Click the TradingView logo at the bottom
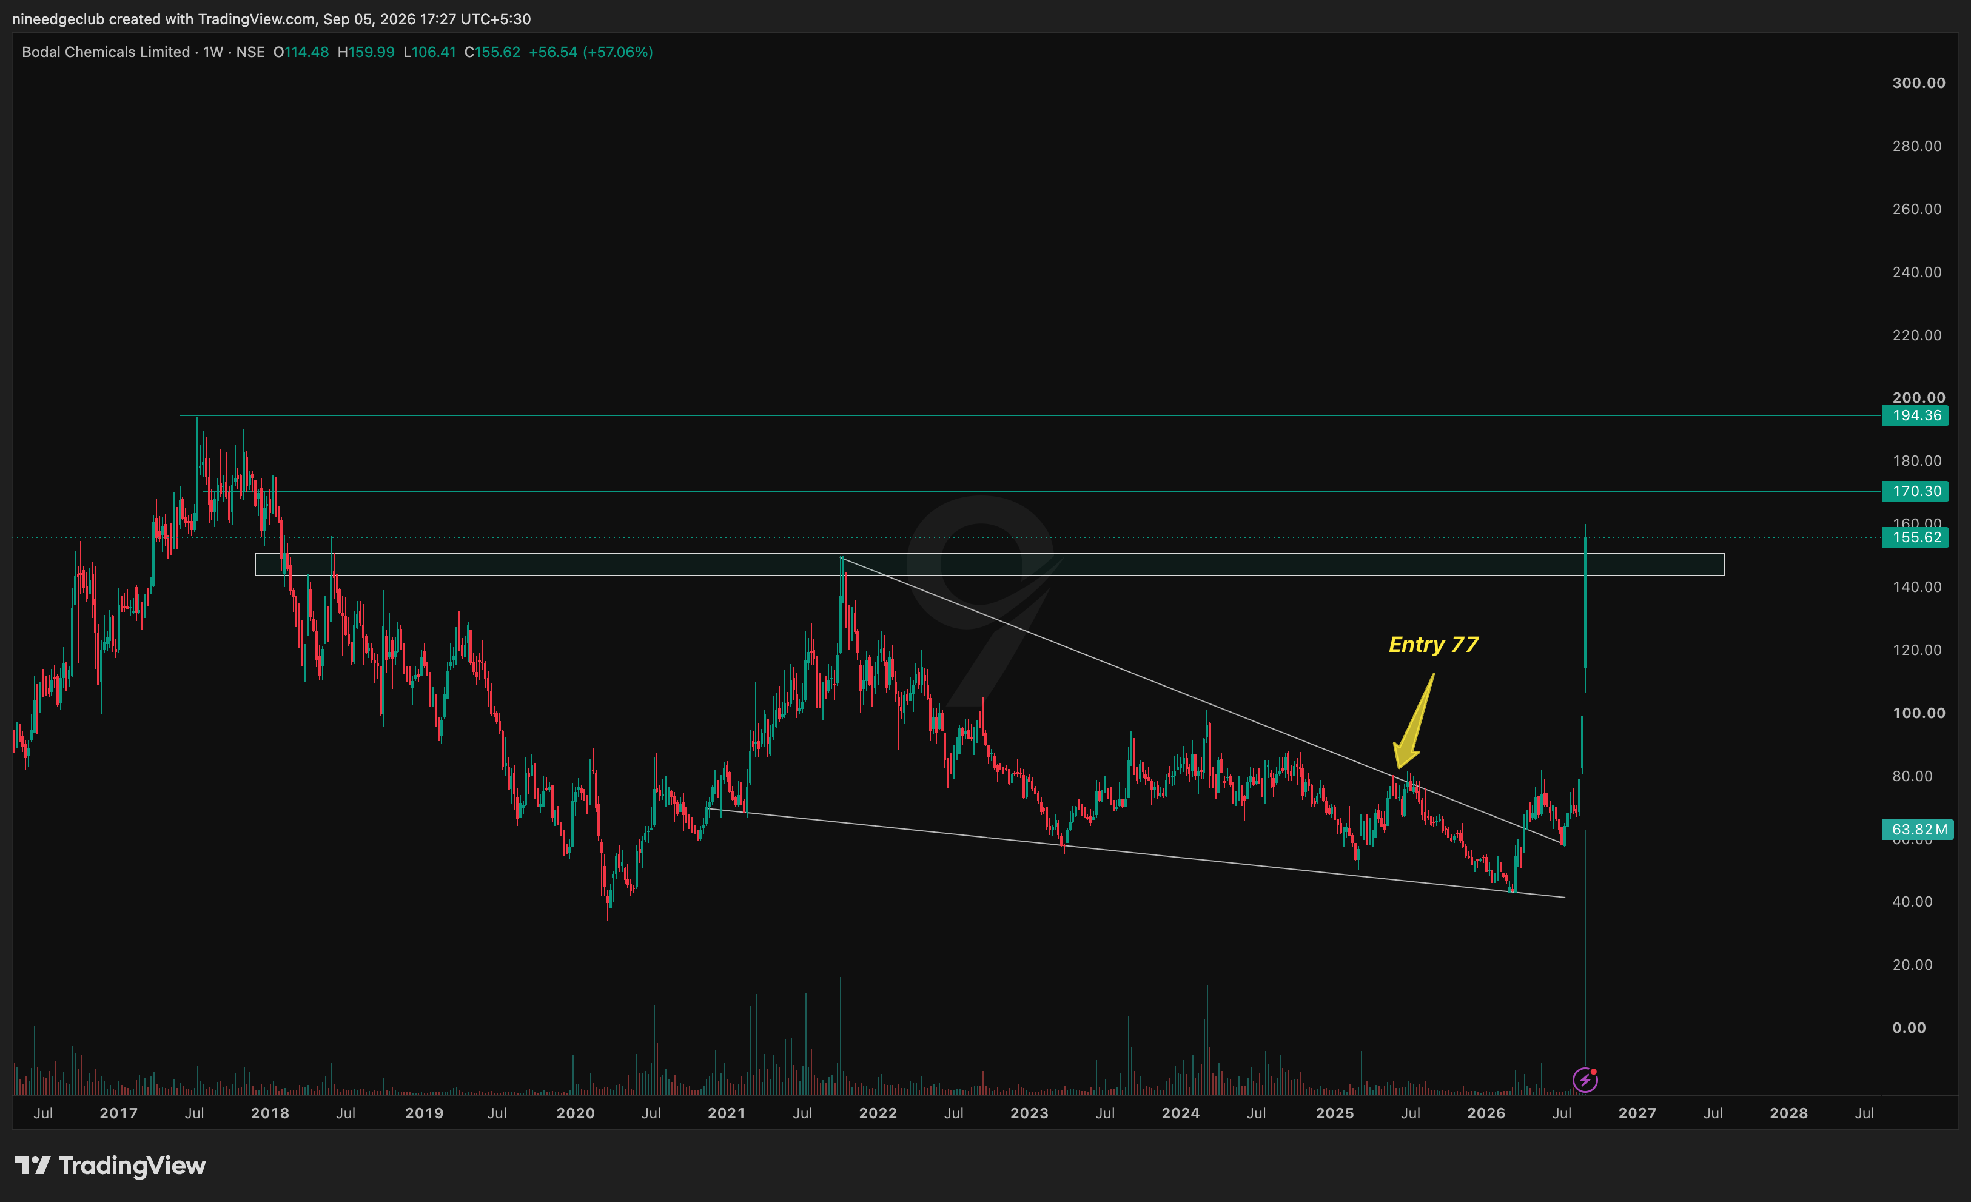The width and height of the screenshot is (1971, 1202). pos(110,1165)
